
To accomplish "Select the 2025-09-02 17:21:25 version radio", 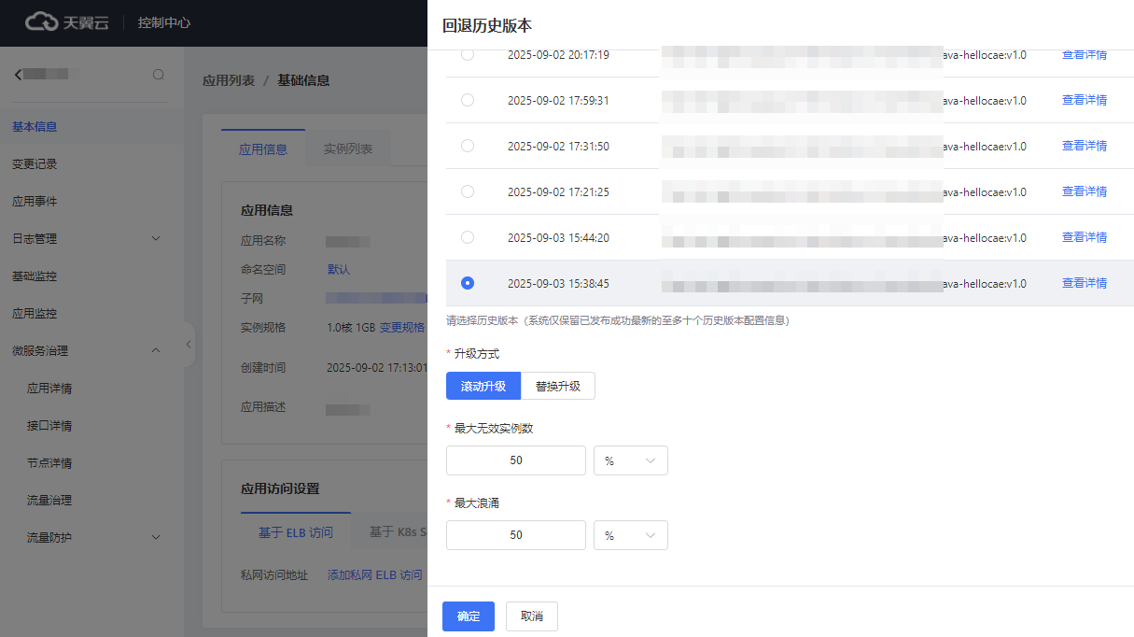I will 468,191.
